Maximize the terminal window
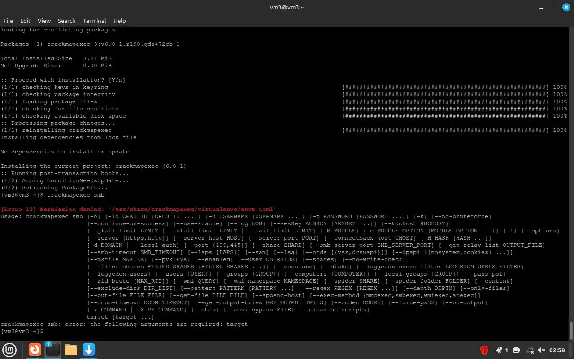The width and height of the screenshot is (574, 359). pyautogui.click(x=553, y=7)
